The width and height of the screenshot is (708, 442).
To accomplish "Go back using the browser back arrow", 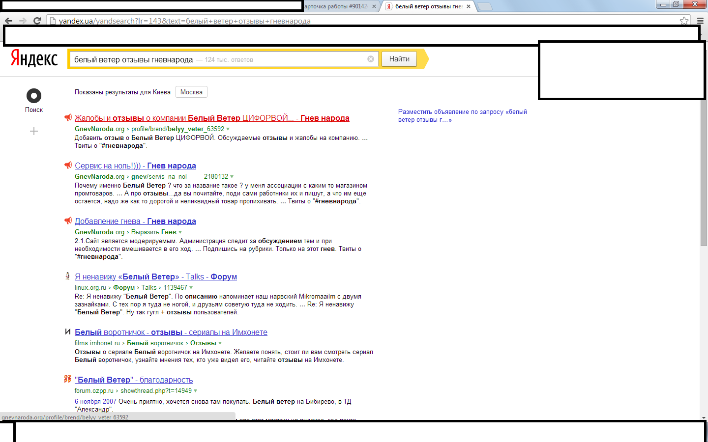I will point(8,21).
